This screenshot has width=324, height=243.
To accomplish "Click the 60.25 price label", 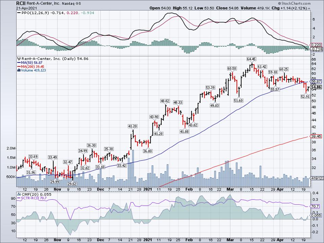I will point(284,69).
